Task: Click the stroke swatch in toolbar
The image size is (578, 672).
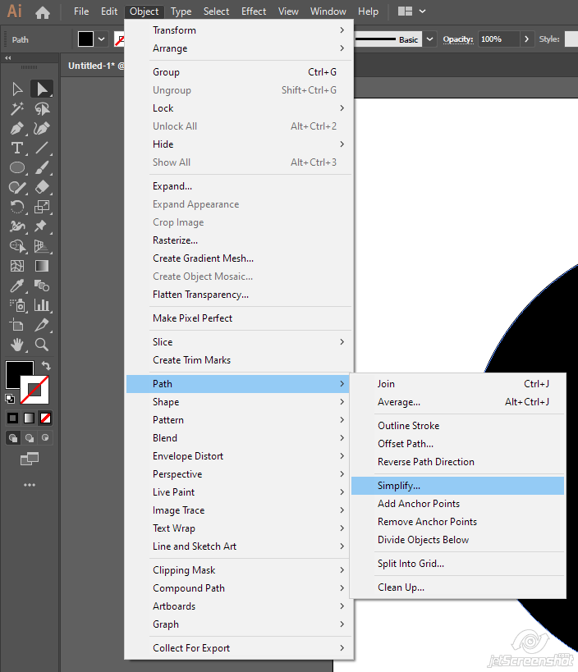Action: pyautogui.click(x=34, y=390)
